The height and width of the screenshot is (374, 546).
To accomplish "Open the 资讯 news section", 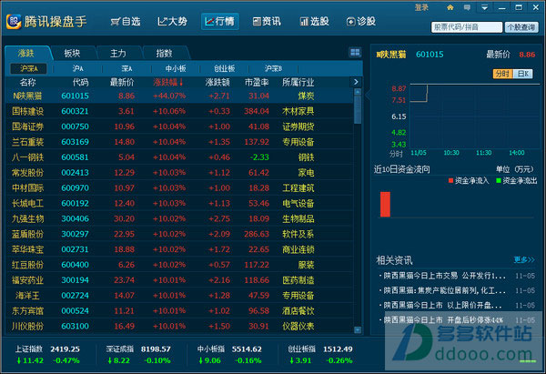I will 267,22.
